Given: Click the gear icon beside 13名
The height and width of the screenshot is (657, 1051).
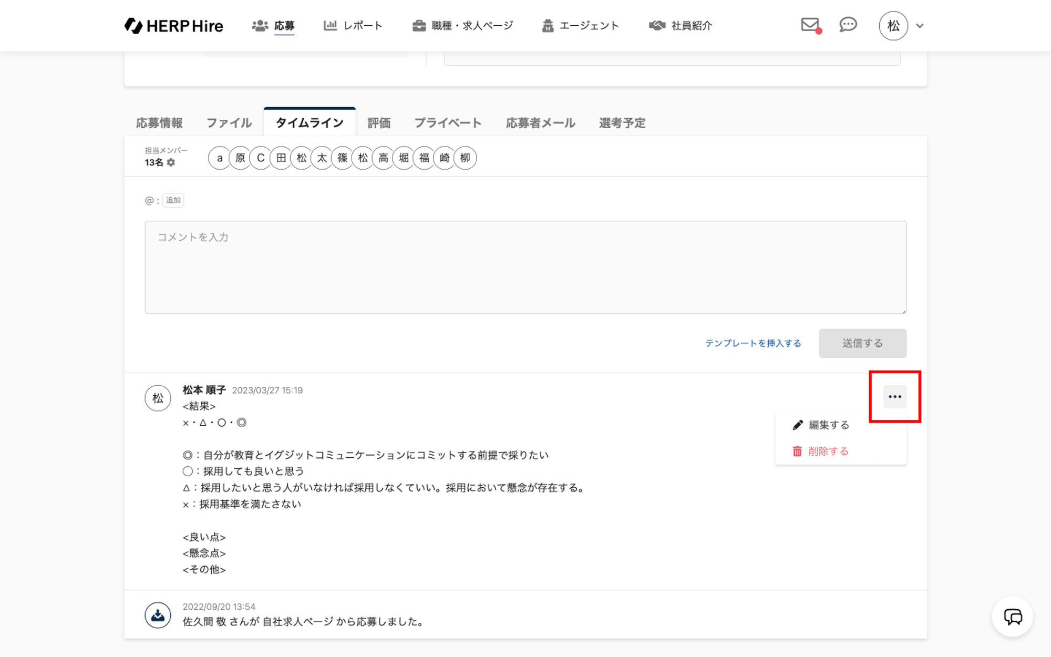Looking at the screenshot, I should (x=171, y=163).
